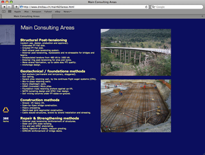Open the Apple bookmark
The image size is (205, 155).
[x=18, y=11]
